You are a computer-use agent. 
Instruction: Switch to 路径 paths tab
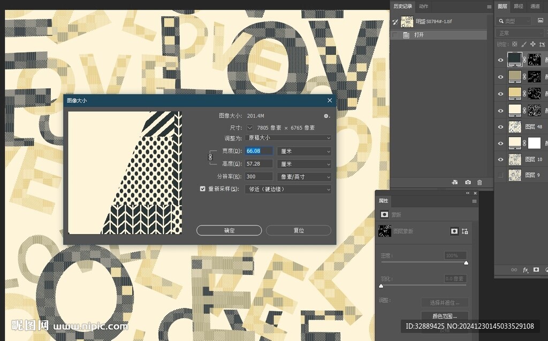click(x=519, y=6)
